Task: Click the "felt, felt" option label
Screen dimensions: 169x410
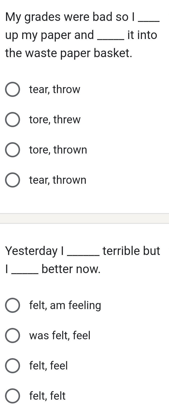Action: click(x=47, y=396)
